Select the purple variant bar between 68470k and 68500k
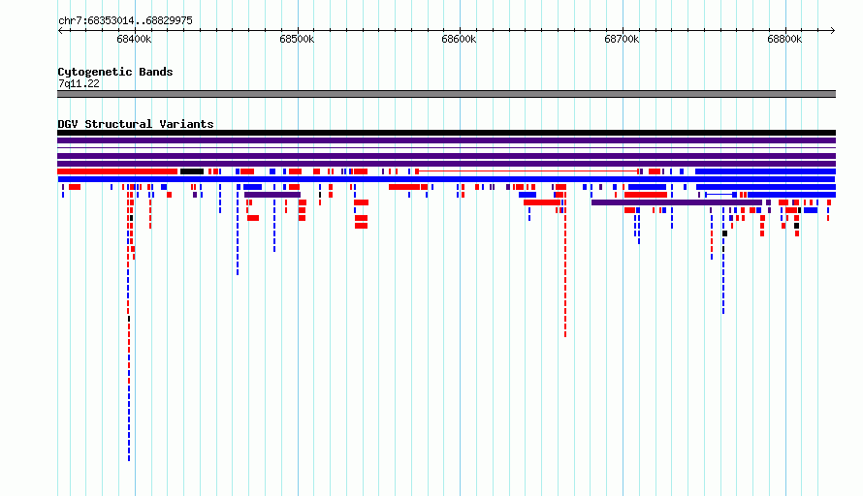The height and width of the screenshot is (496, 863). [x=272, y=195]
